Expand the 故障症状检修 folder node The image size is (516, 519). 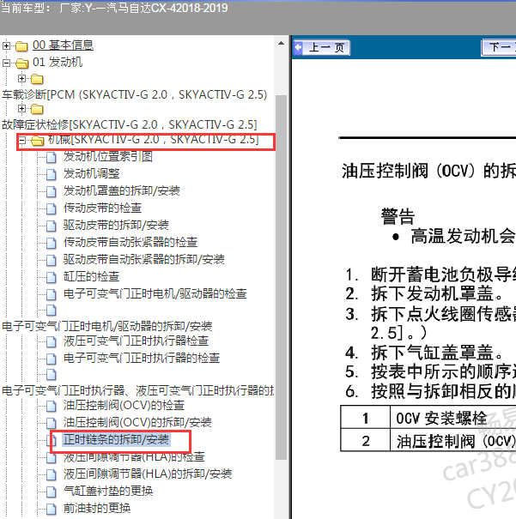click(21, 109)
